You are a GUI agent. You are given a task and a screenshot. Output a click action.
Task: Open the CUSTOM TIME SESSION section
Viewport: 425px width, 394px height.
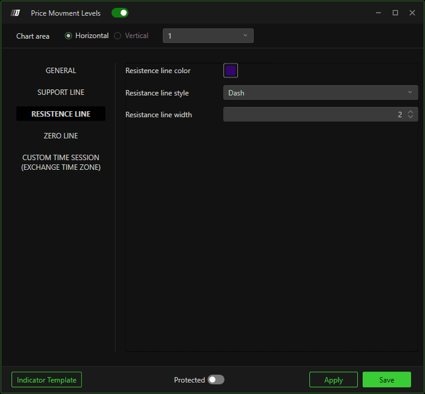[61, 163]
